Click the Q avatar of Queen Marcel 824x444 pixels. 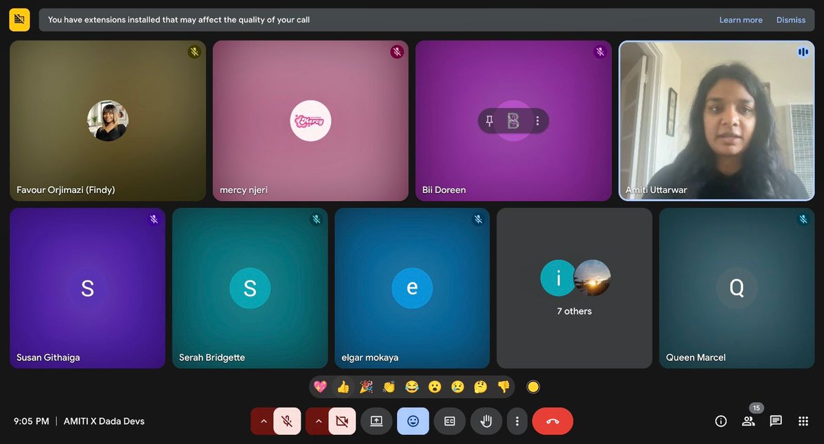737,288
